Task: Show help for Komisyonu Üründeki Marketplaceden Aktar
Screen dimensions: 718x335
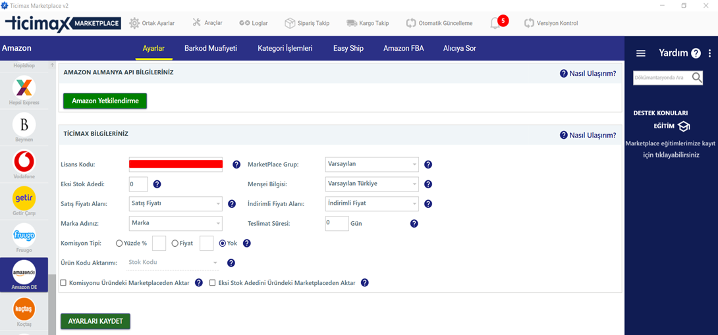Action: point(199,283)
